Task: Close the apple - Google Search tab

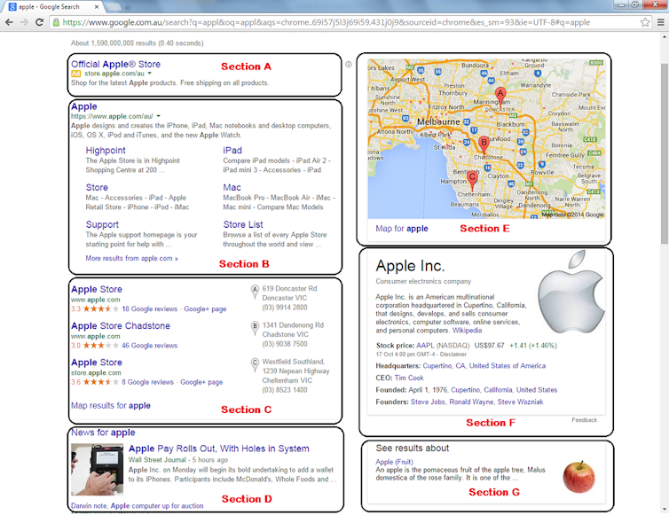Action: 97,7
